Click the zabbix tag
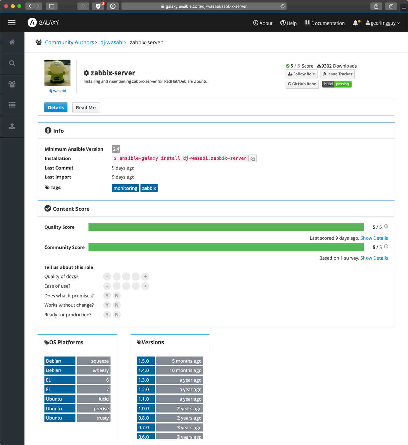The image size is (408, 445). click(149, 188)
